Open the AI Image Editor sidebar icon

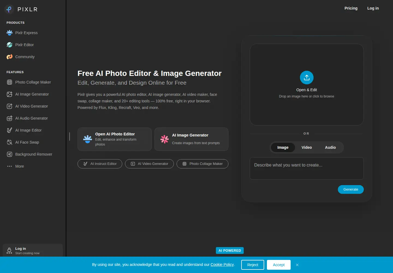[10, 130]
